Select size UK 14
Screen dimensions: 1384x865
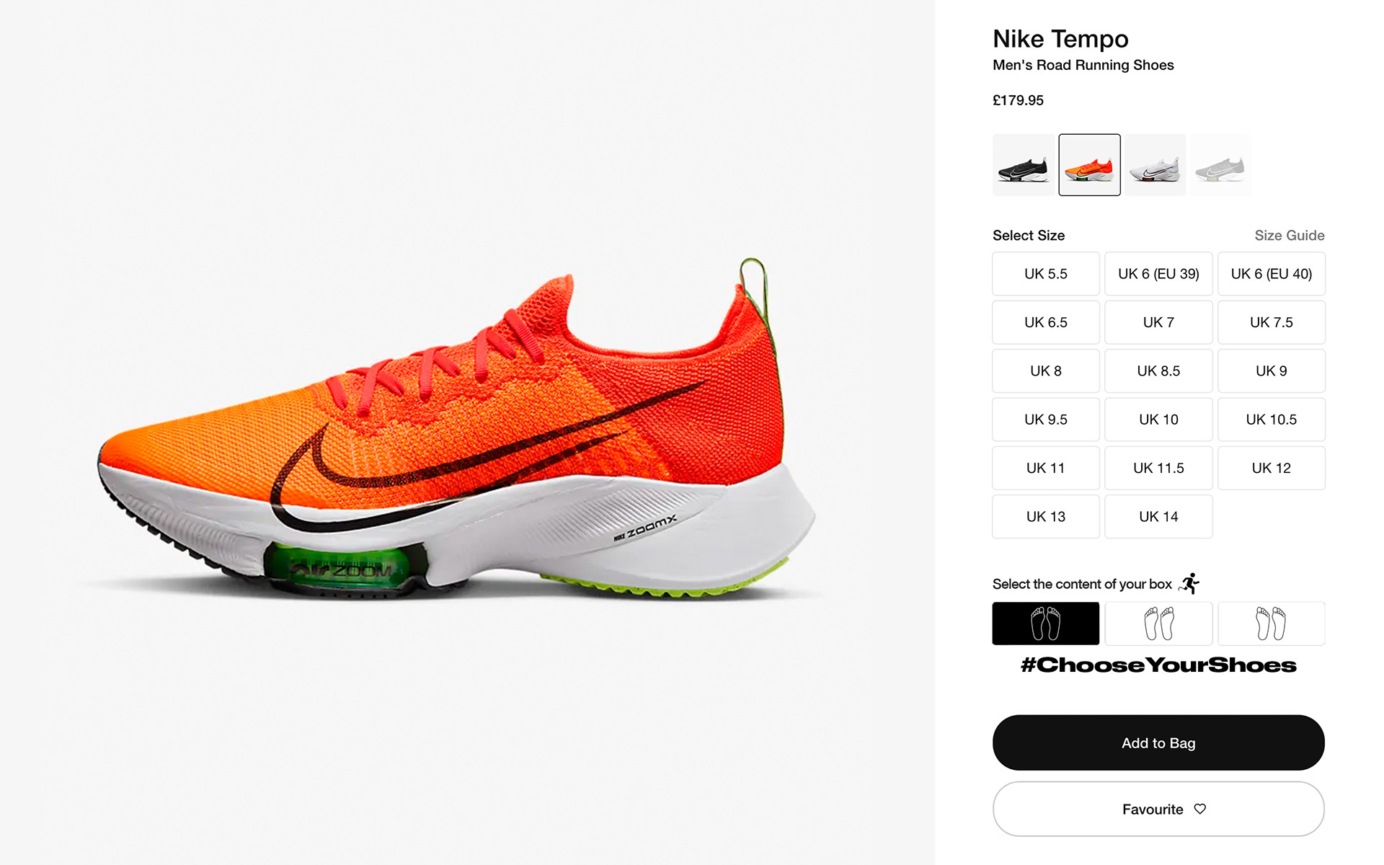tap(1159, 517)
